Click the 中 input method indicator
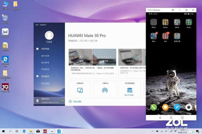This screenshot has width=202, height=134. click(175, 131)
